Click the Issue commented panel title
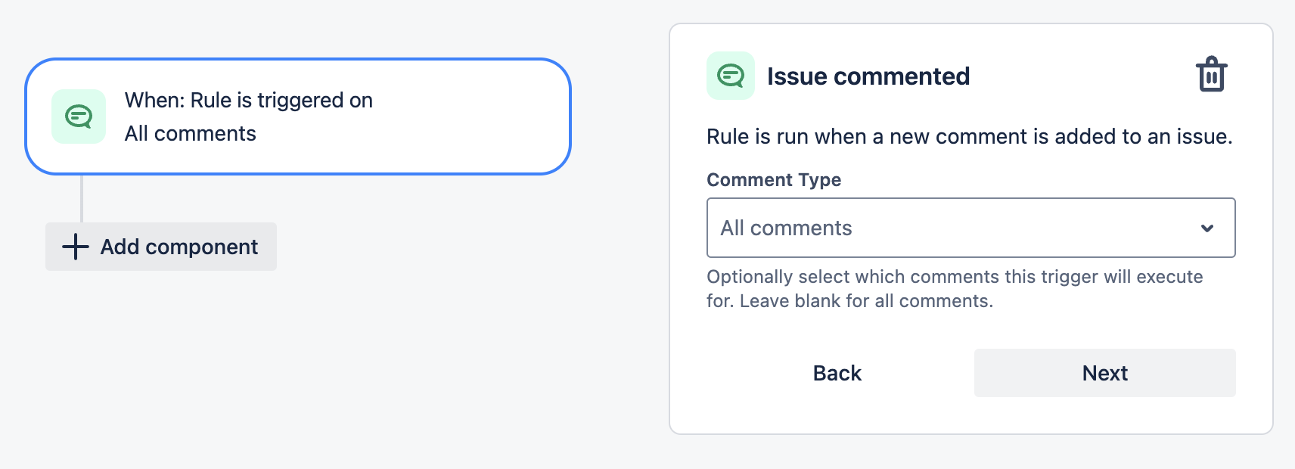 (x=868, y=76)
